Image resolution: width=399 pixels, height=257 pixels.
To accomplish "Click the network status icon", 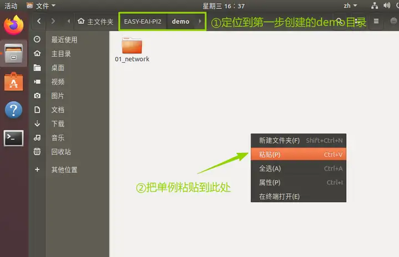I will (374, 6).
